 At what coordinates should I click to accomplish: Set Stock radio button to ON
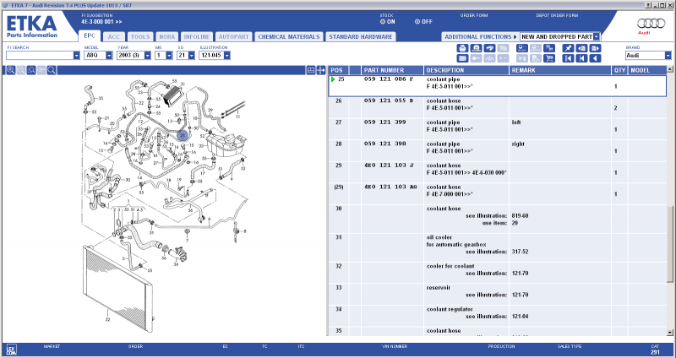[x=383, y=22]
